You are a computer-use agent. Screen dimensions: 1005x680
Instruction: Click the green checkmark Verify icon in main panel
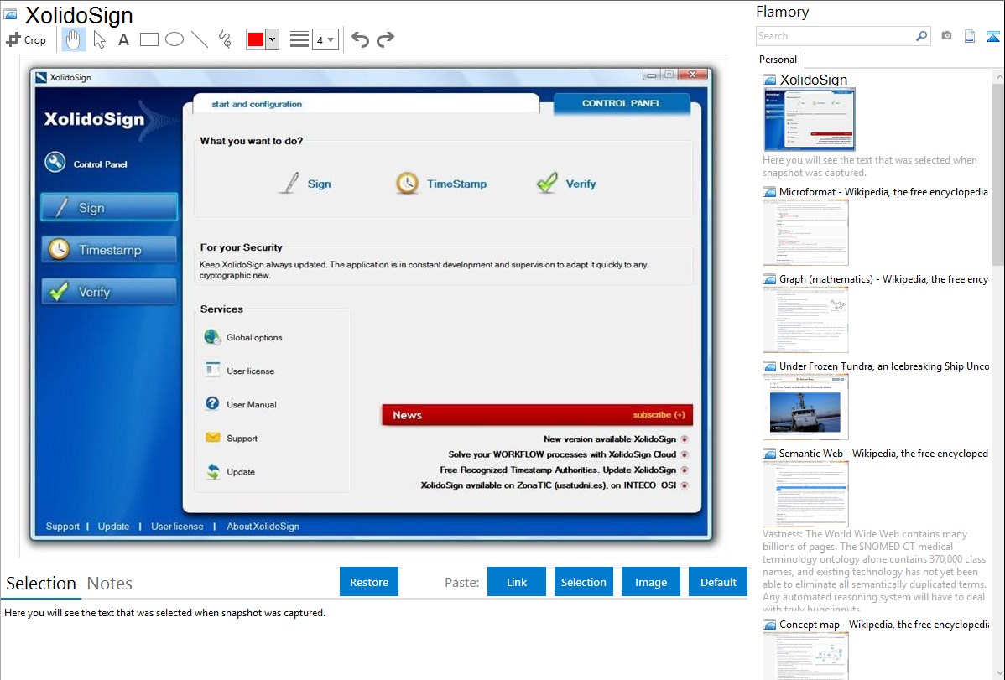click(x=547, y=184)
